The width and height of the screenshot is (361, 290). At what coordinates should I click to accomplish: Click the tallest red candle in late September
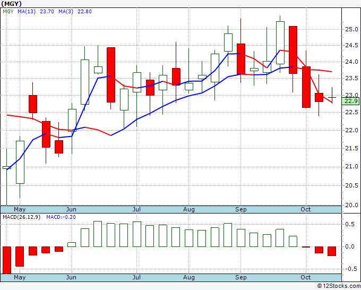(x=293, y=50)
